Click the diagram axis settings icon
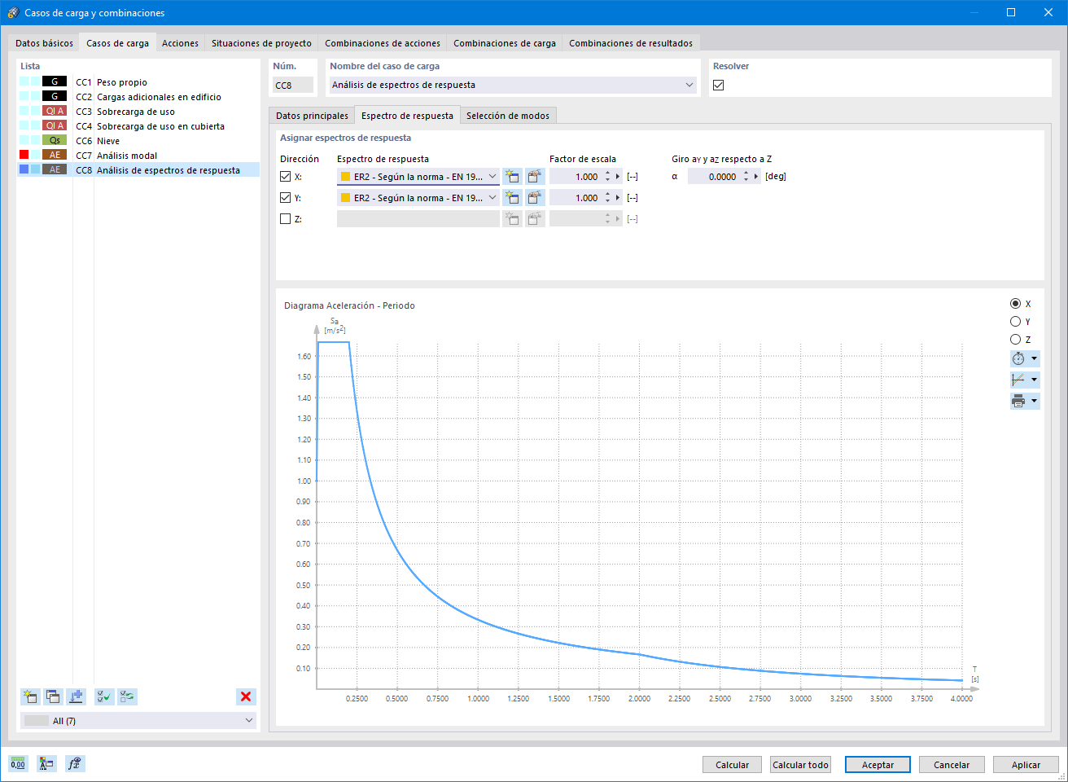The image size is (1068, 782). tap(1018, 380)
